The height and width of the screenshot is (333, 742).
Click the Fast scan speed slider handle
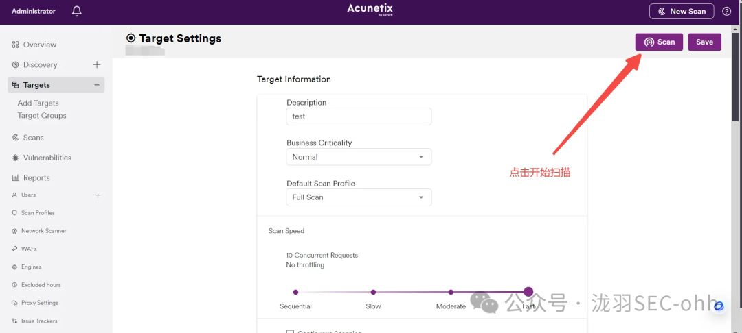[528, 292]
